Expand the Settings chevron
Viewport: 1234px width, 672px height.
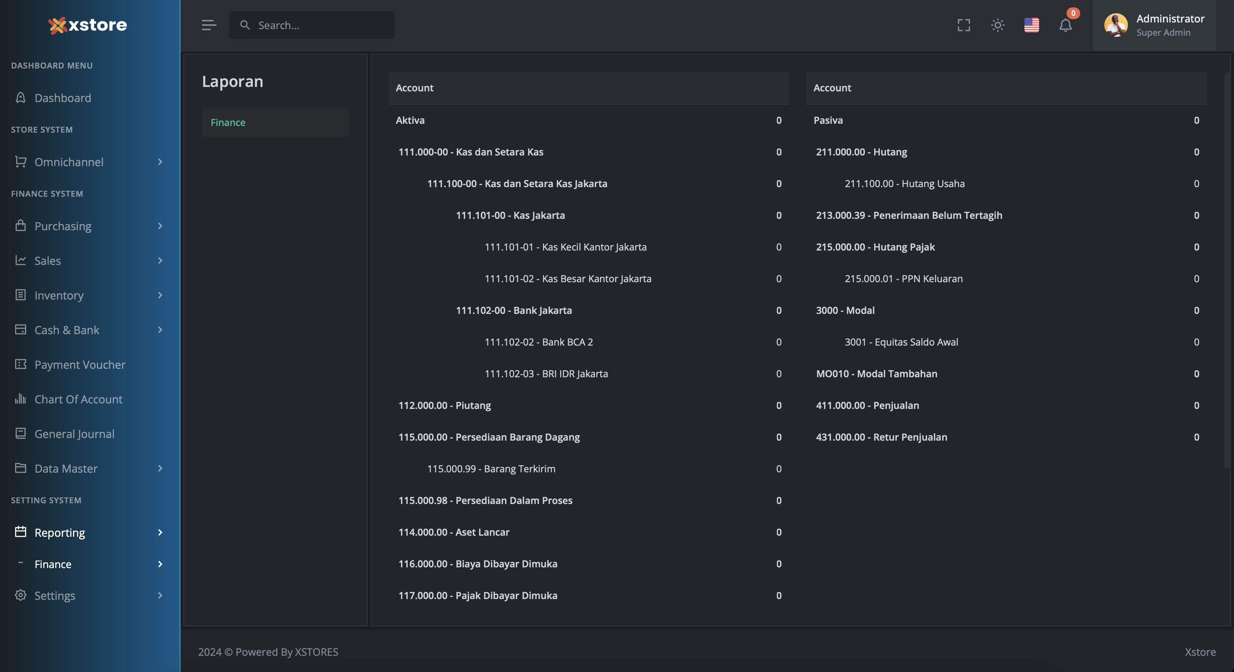(x=160, y=595)
